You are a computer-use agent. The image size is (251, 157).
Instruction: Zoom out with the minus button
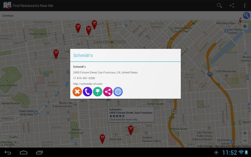click(245, 140)
